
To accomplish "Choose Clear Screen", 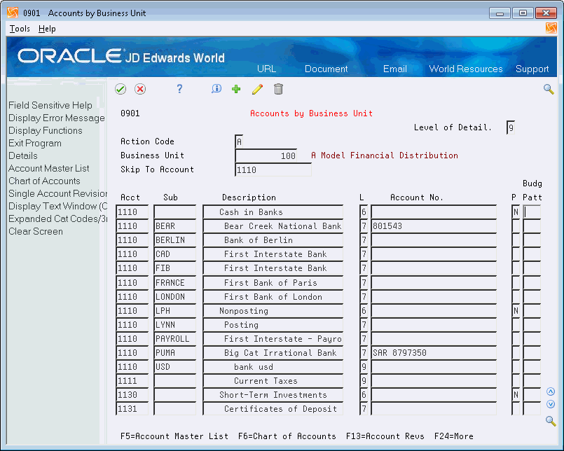I will tap(36, 231).
